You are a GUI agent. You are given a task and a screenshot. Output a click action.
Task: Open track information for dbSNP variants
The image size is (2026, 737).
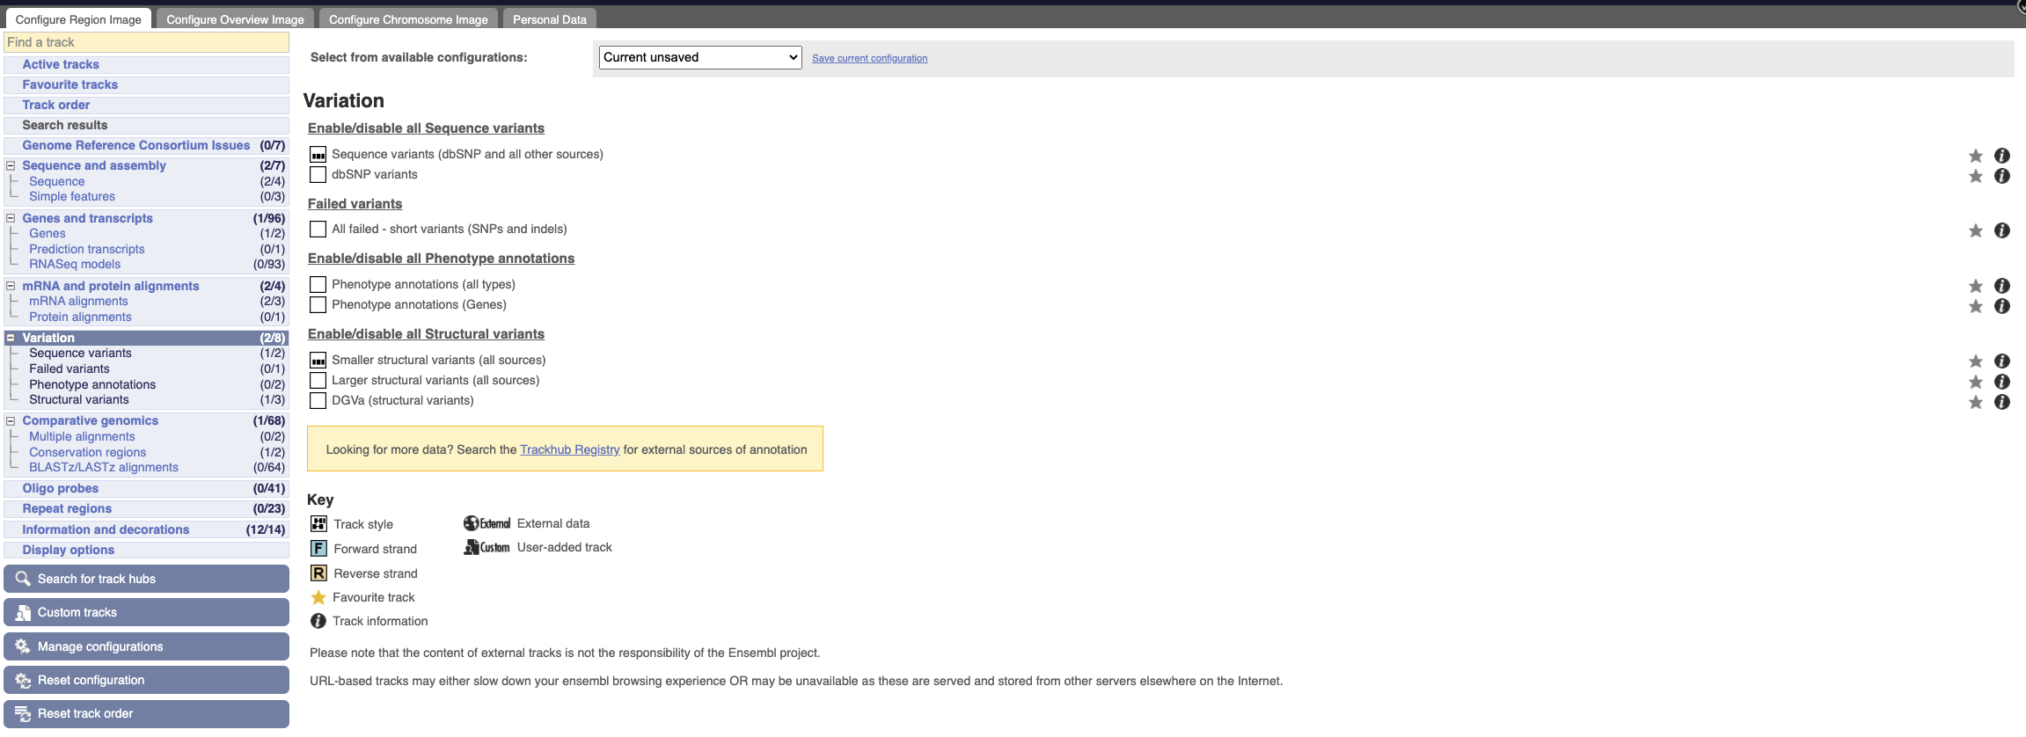pyautogui.click(x=2001, y=176)
